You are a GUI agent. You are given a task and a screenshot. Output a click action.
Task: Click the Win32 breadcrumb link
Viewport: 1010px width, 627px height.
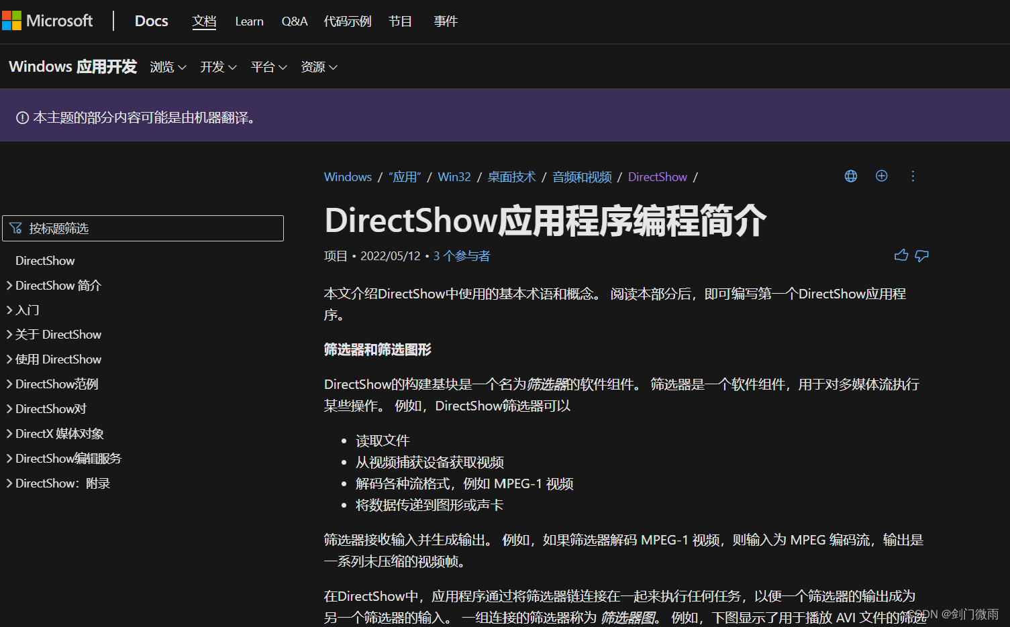[x=454, y=177]
